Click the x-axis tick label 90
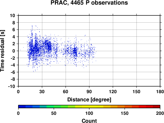Viewport: 164px width, 123px height. coord(89,92)
